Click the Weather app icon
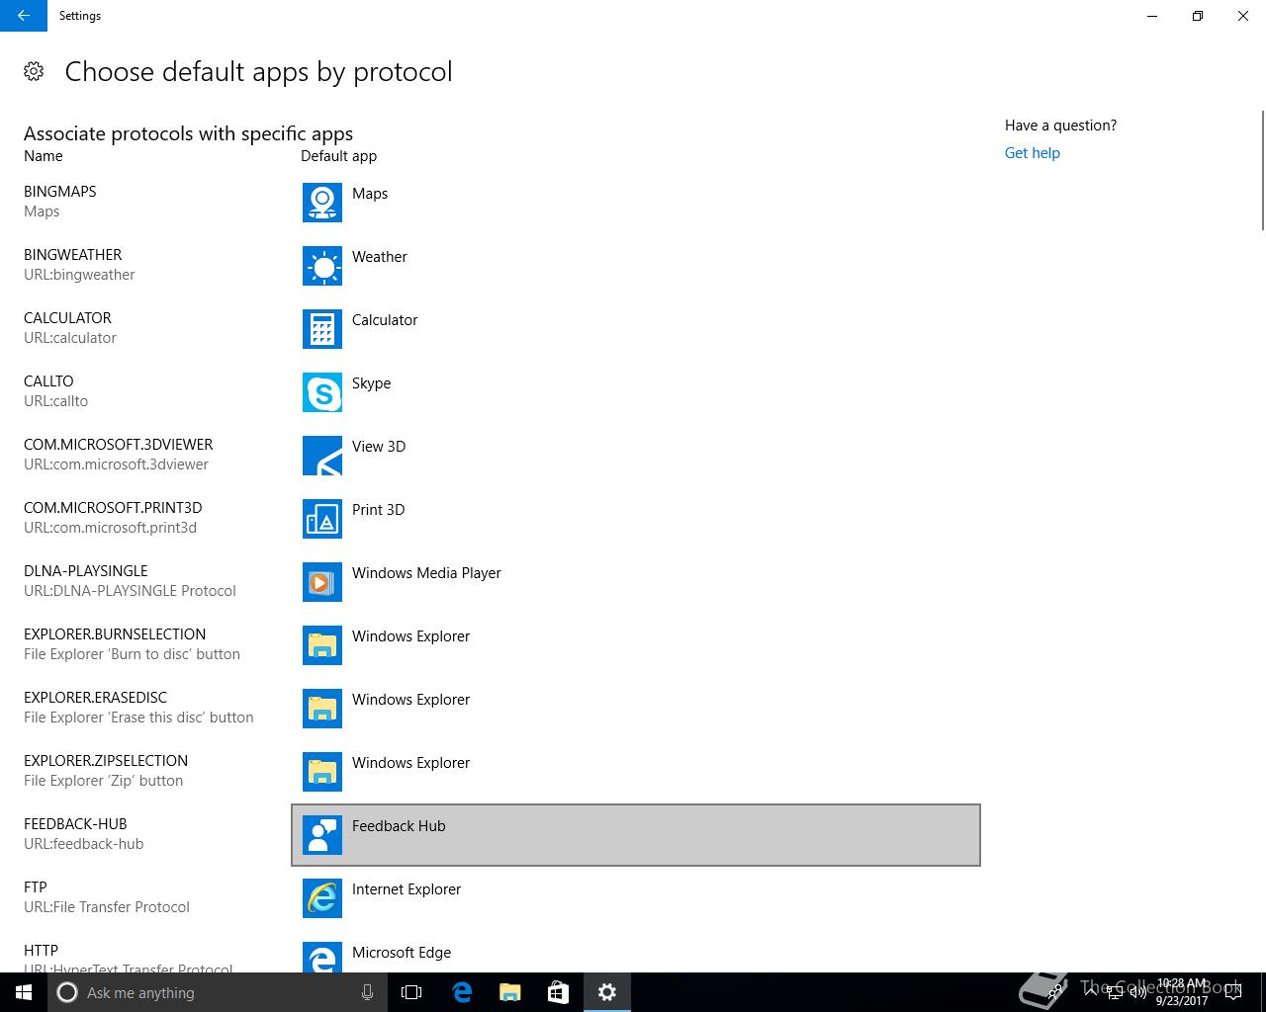1266x1012 pixels. (x=322, y=266)
